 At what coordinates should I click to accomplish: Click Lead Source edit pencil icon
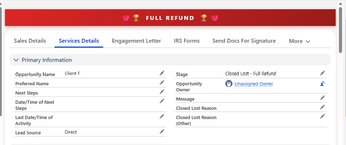point(162,131)
